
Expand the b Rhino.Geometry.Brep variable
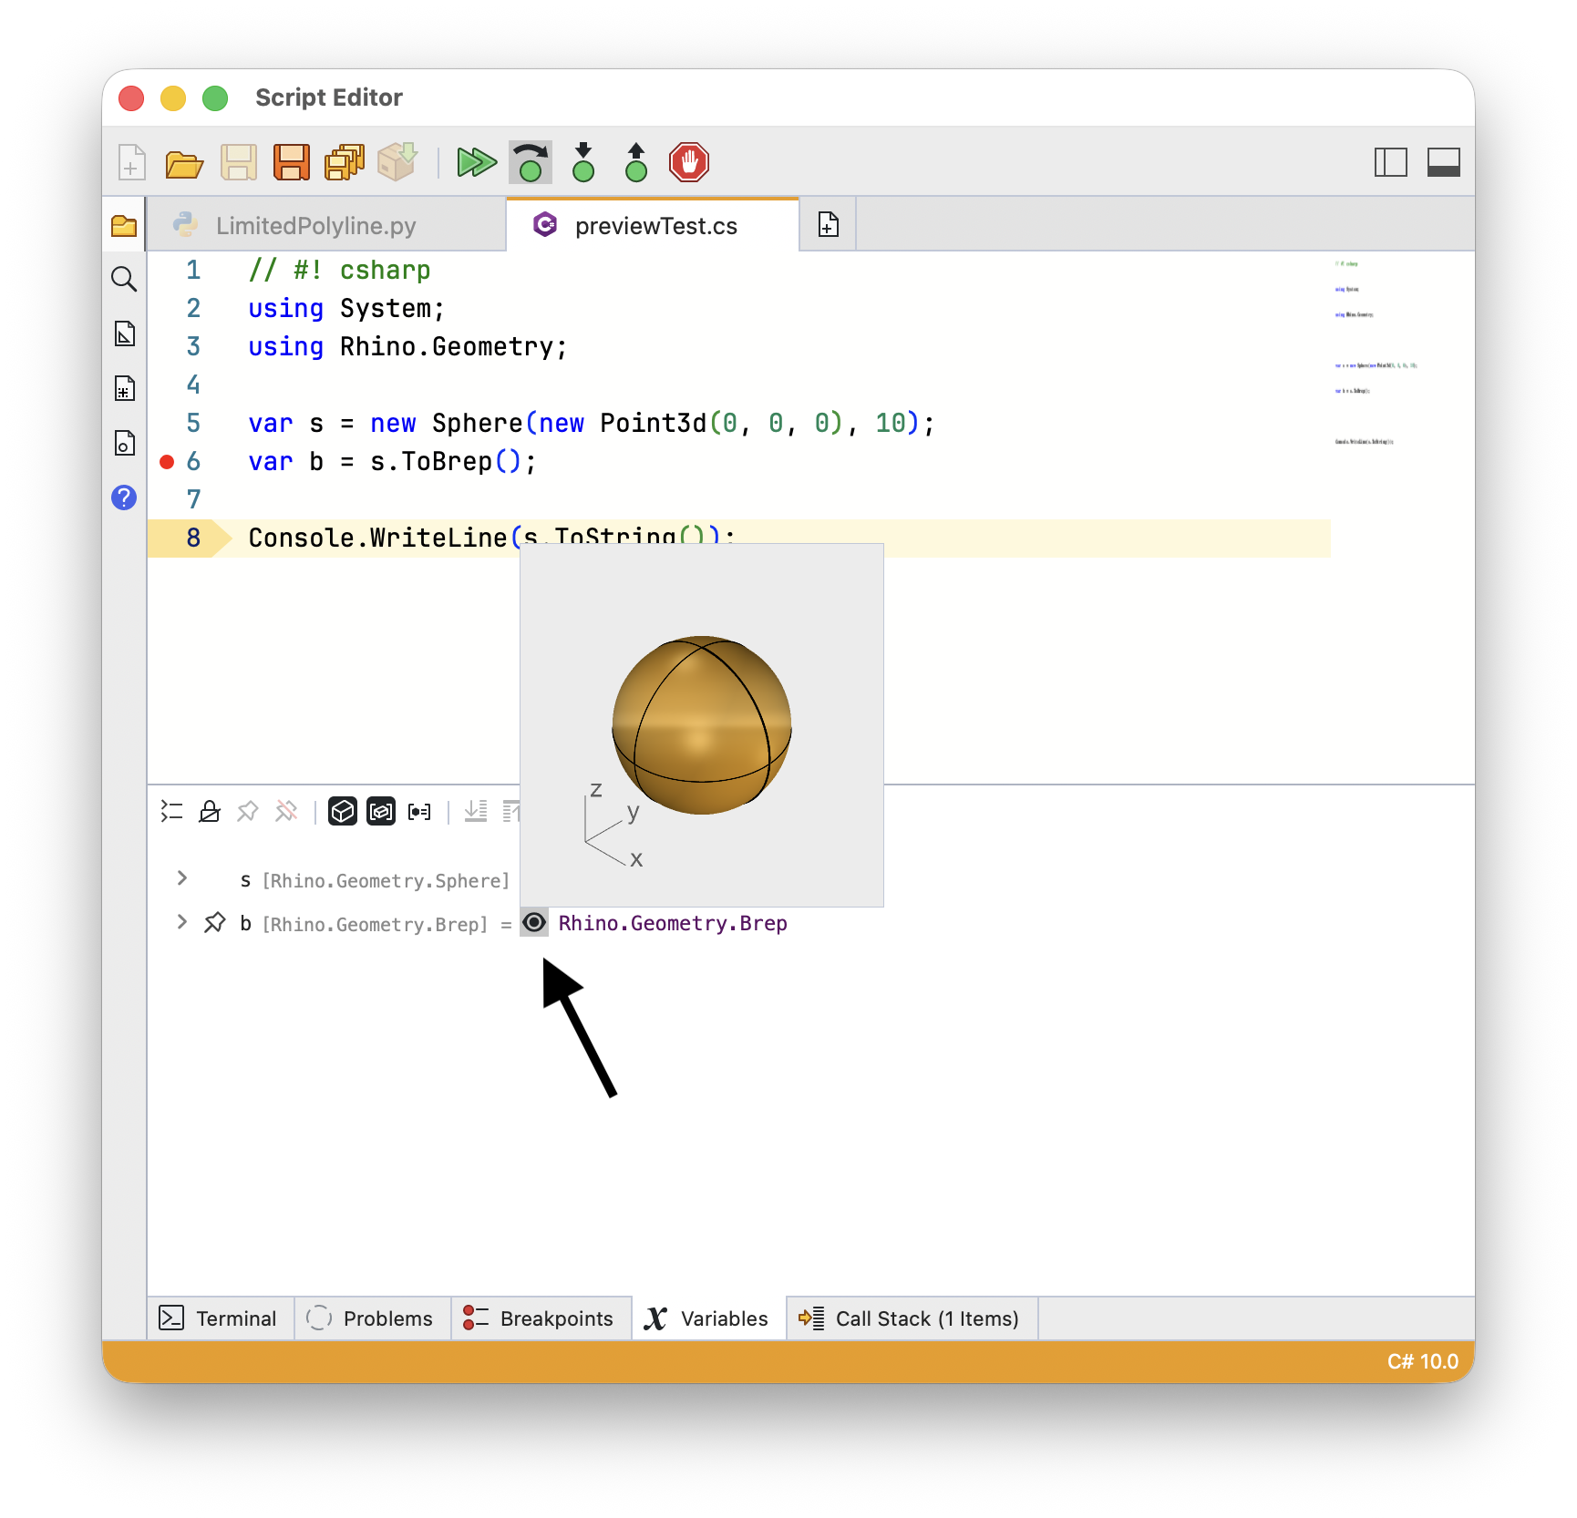click(182, 922)
